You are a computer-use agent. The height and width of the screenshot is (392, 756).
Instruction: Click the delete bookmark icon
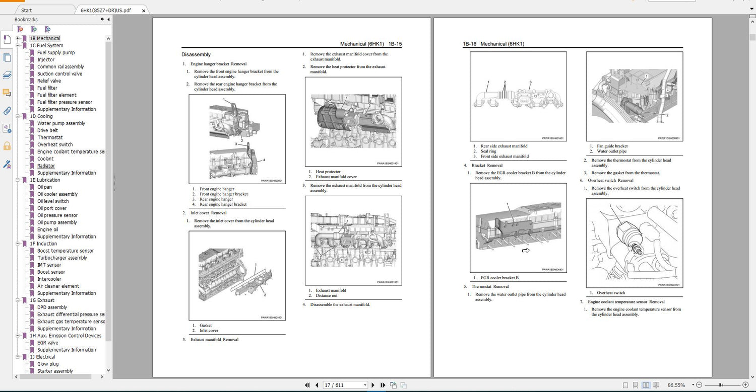point(20,30)
